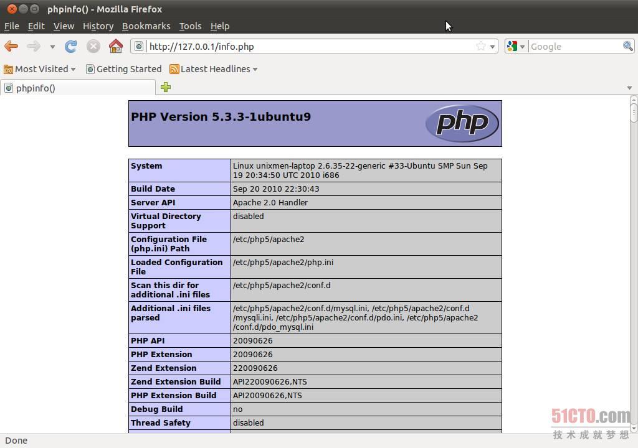Click the Forward arrow button
The image size is (638, 448).
coord(34,46)
